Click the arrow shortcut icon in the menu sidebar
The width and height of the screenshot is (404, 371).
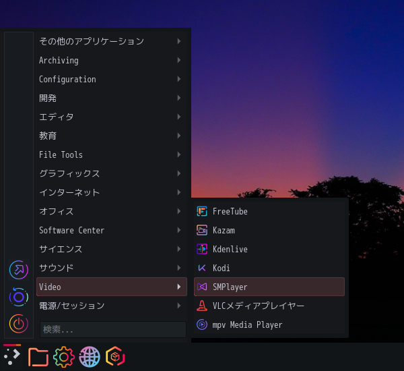click(x=19, y=270)
